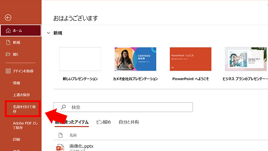This screenshot has width=268, height=151.
Task: Click the Open folder icon
Action: 8,54
